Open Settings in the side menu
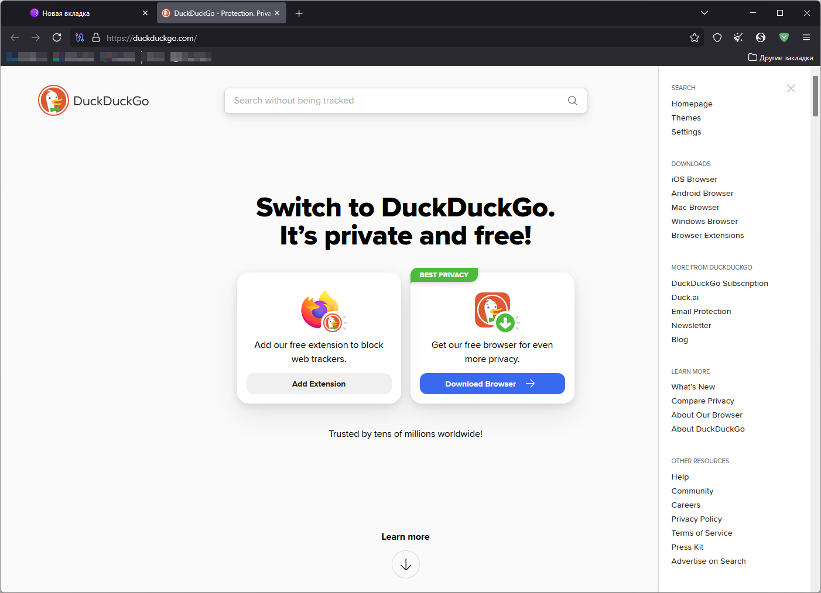Screen dimensions: 821x593 [686, 132]
